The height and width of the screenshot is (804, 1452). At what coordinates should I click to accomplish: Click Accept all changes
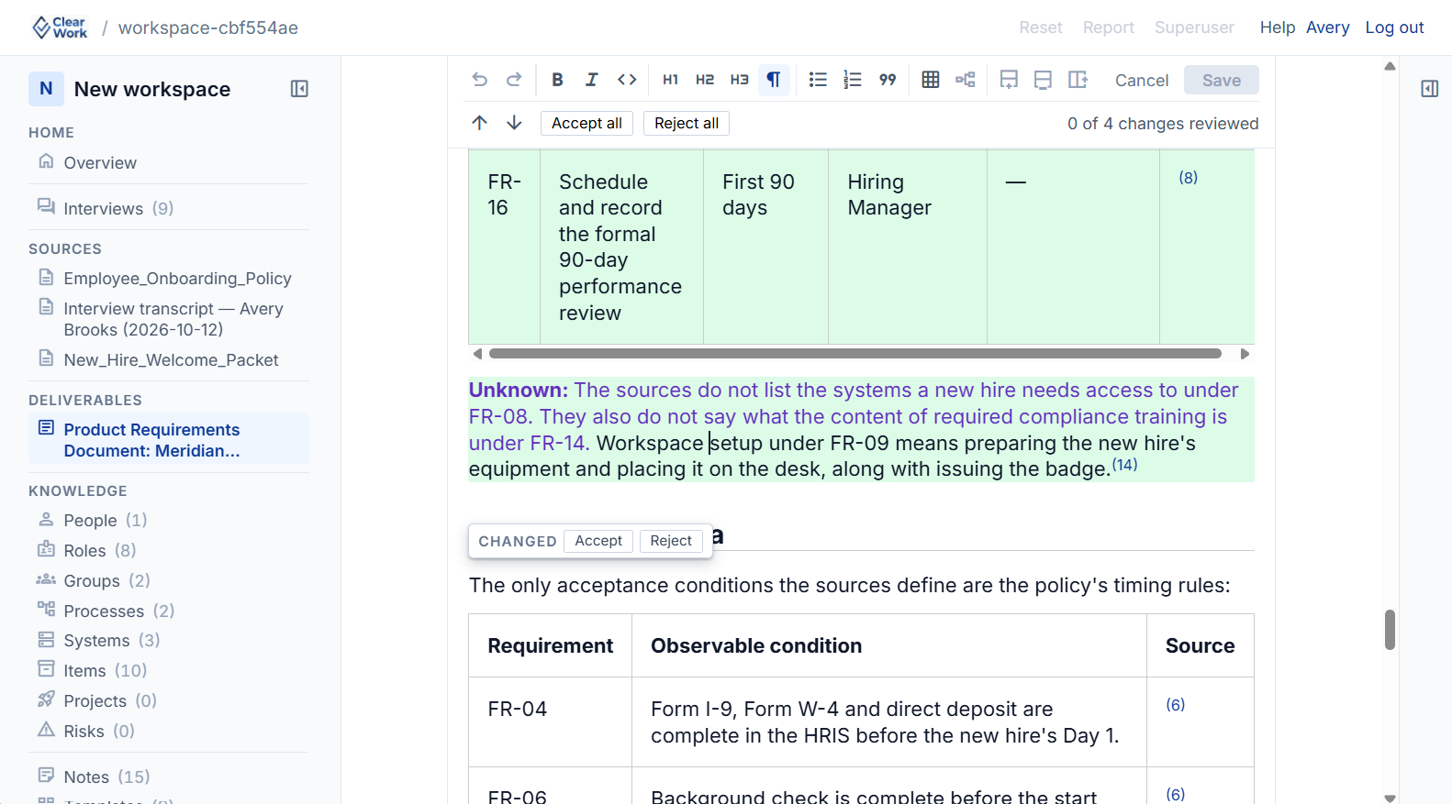[x=586, y=123]
